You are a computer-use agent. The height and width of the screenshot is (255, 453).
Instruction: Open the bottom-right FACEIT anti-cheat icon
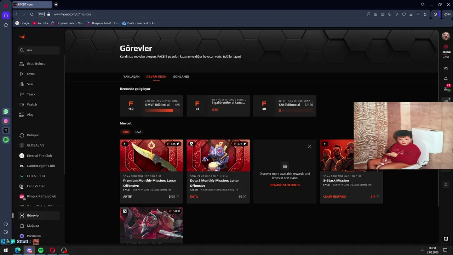(x=446, y=239)
